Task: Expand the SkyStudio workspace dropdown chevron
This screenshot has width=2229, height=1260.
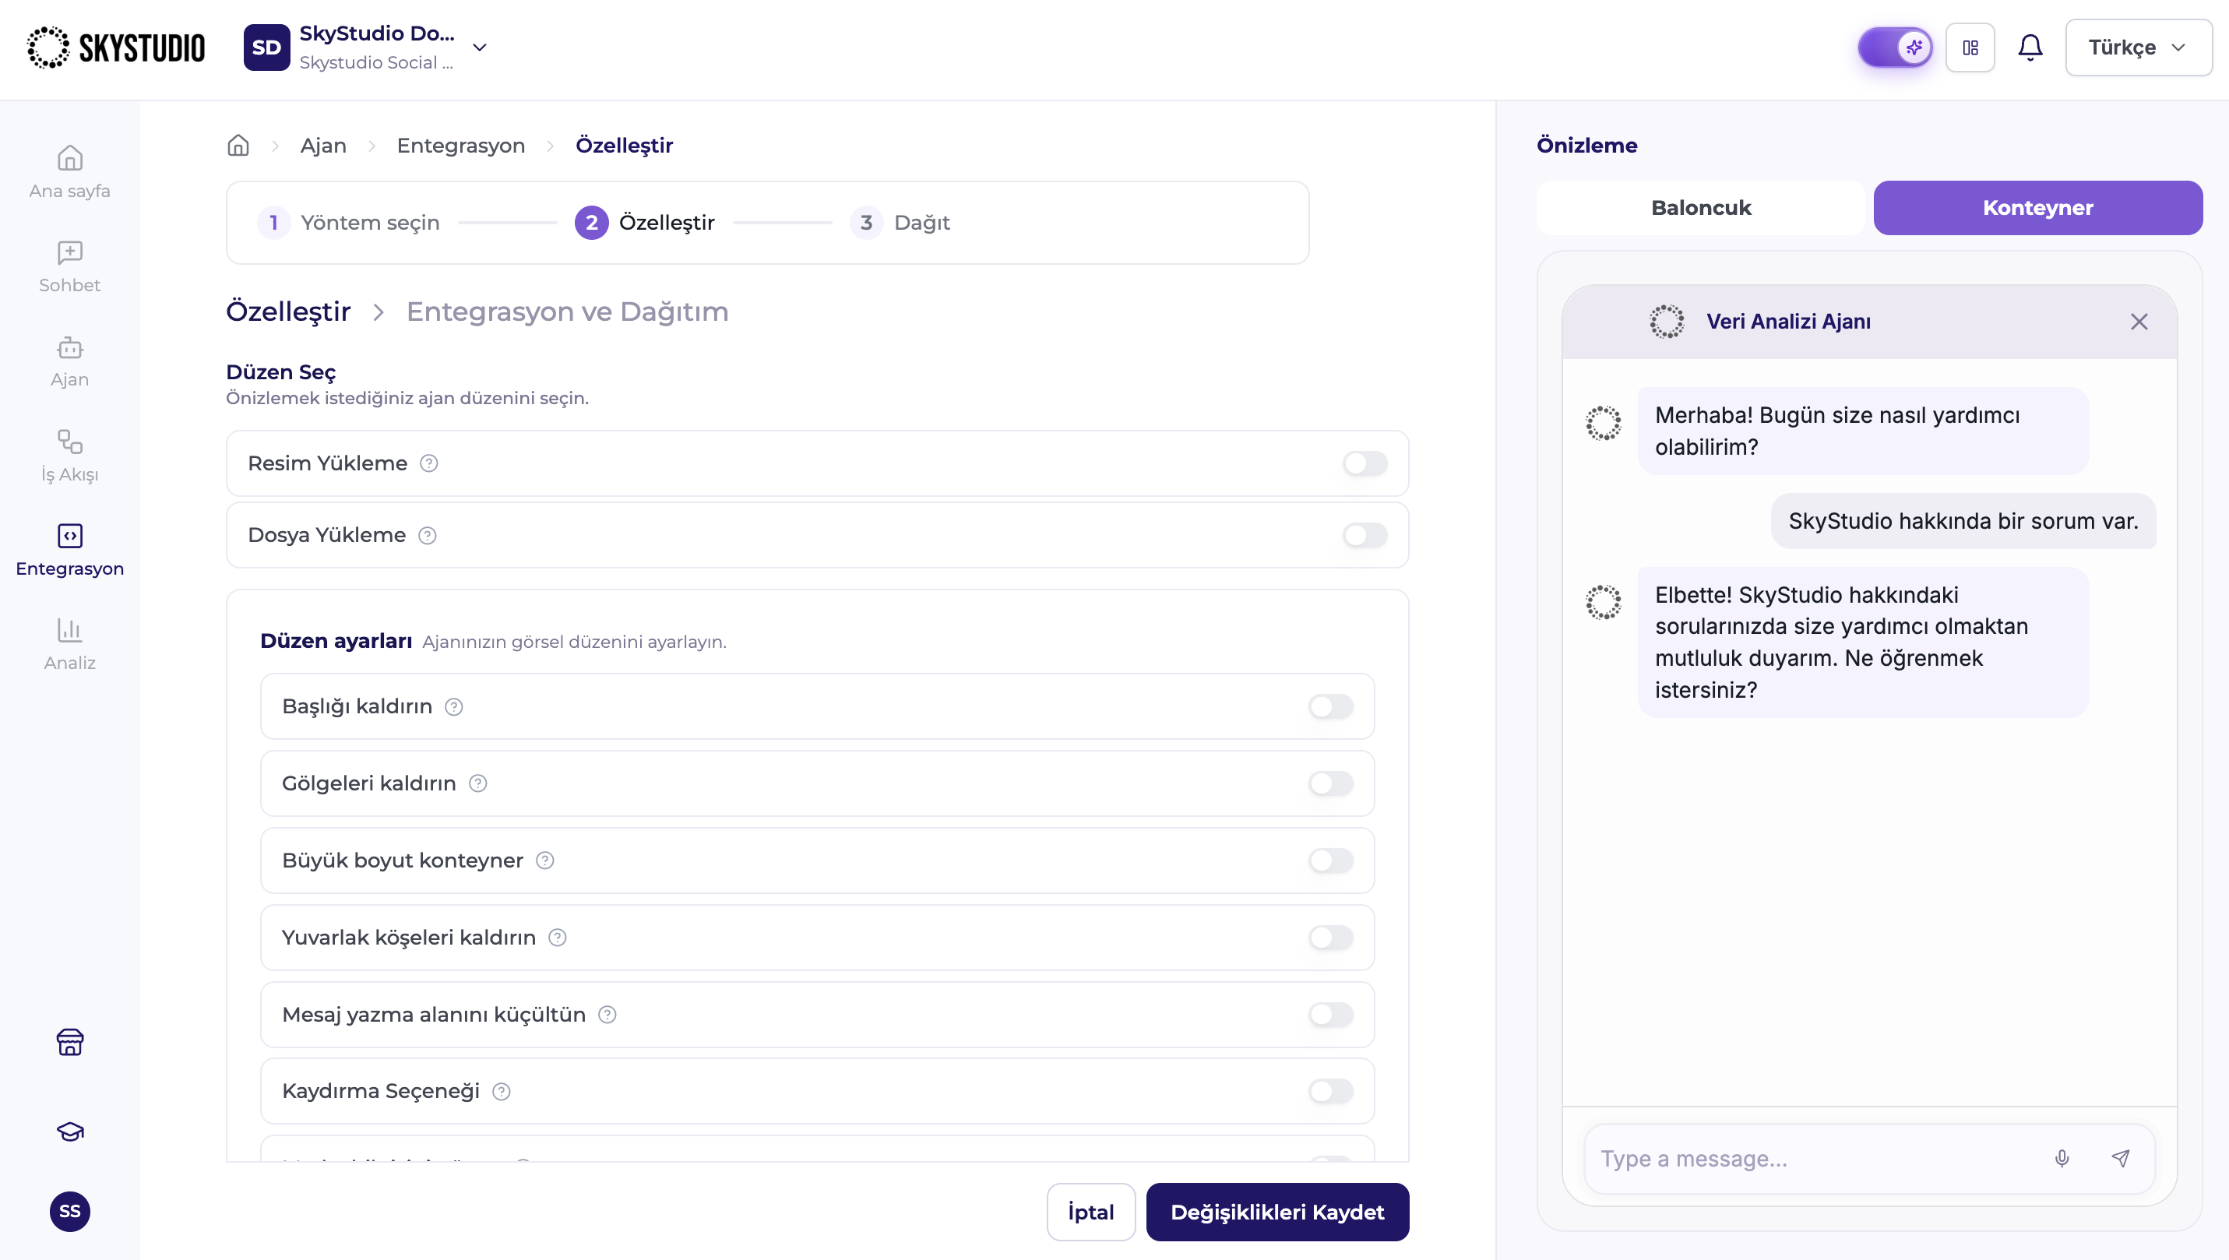Action: pyautogui.click(x=481, y=48)
